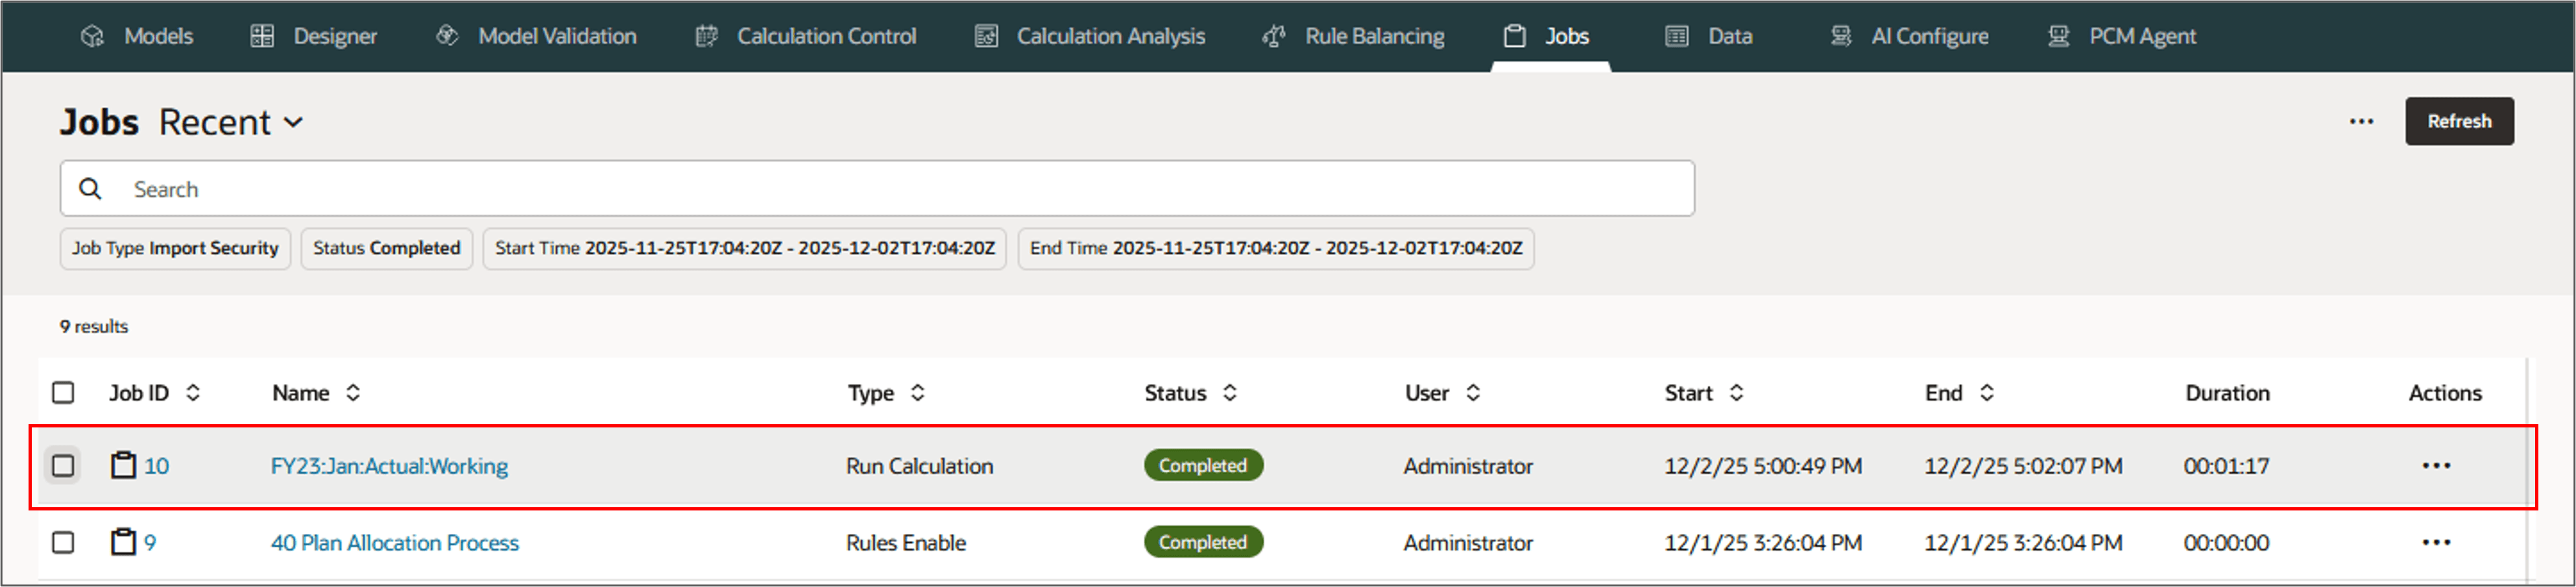Screen dimensions: 2576x587
Task: Click the Data table icon
Action: 1677,36
